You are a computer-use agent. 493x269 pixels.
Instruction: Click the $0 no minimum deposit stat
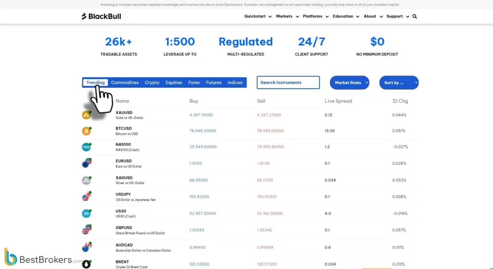(x=377, y=46)
